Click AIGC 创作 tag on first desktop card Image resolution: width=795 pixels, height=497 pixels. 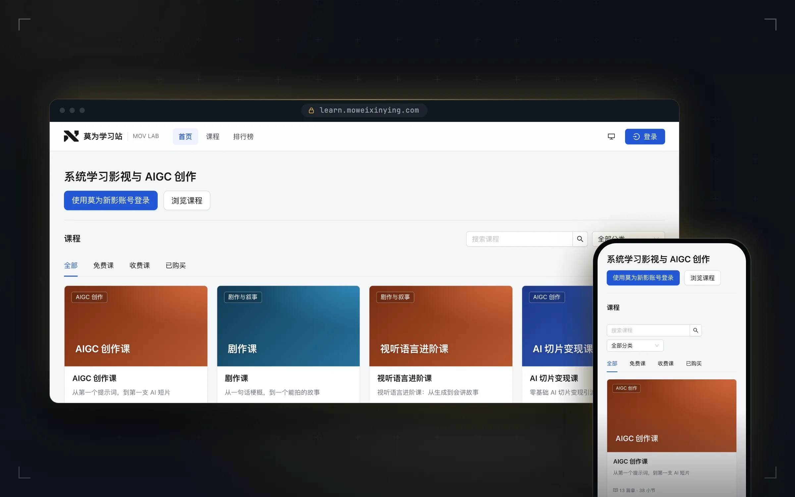tap(89, 297)
